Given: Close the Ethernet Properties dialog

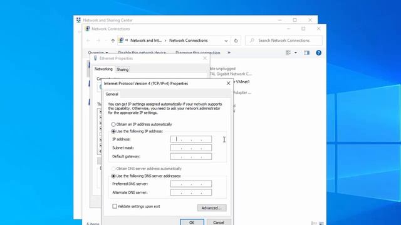Looking at the screenshot, I should coord(205,58).
